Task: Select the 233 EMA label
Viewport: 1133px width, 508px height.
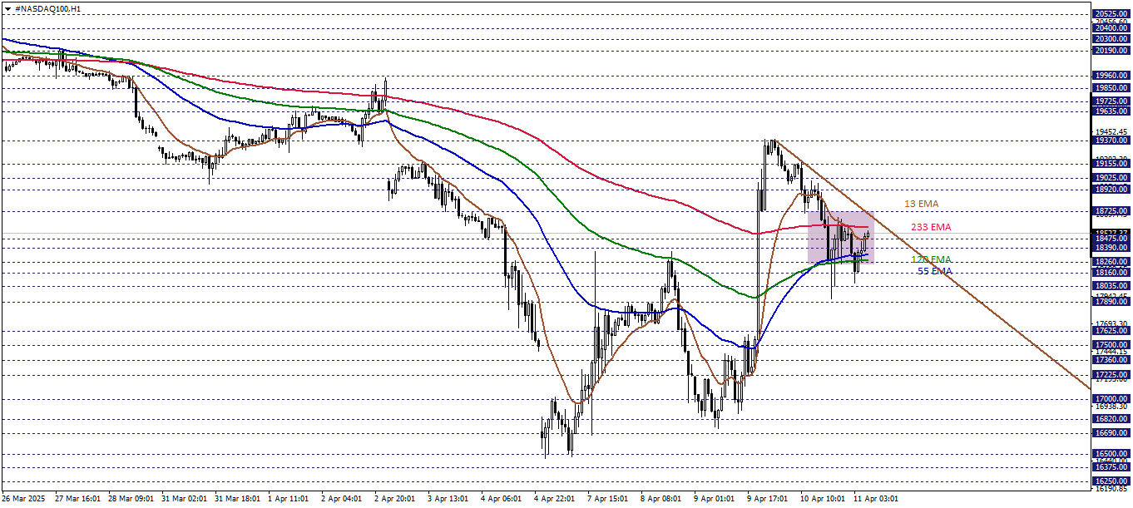Action: coord(931,227)
